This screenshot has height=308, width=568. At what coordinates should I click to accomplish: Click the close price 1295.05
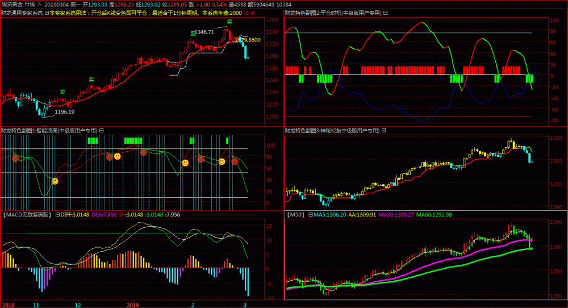pos(177,5)
